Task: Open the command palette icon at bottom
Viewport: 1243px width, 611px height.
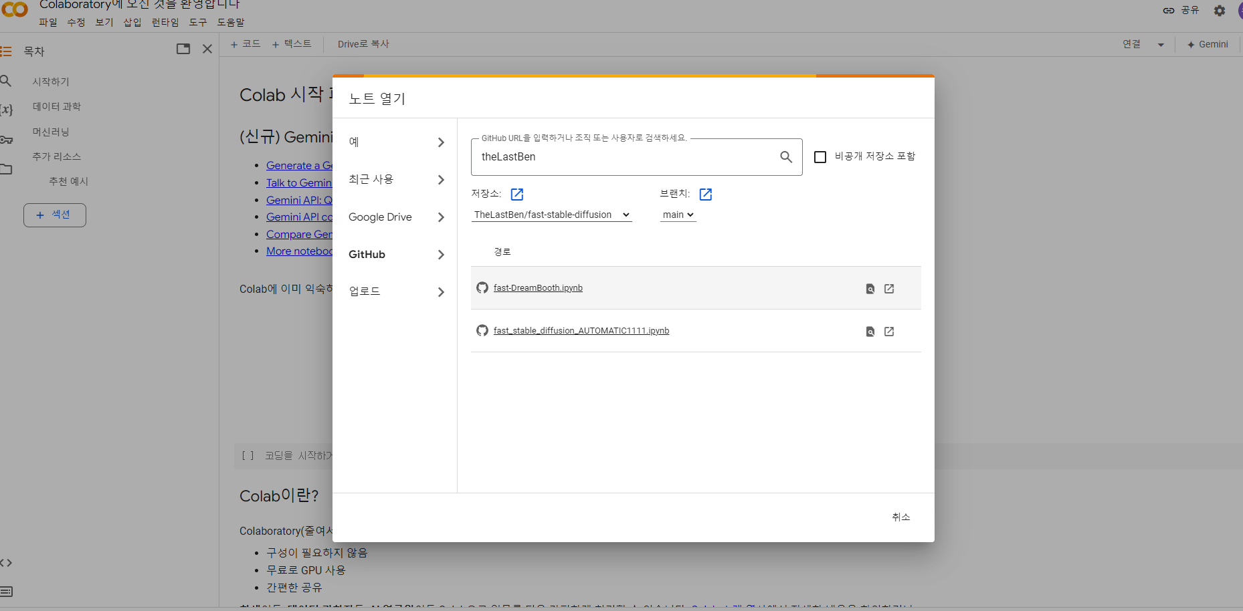Action: [x=6, y=592]
